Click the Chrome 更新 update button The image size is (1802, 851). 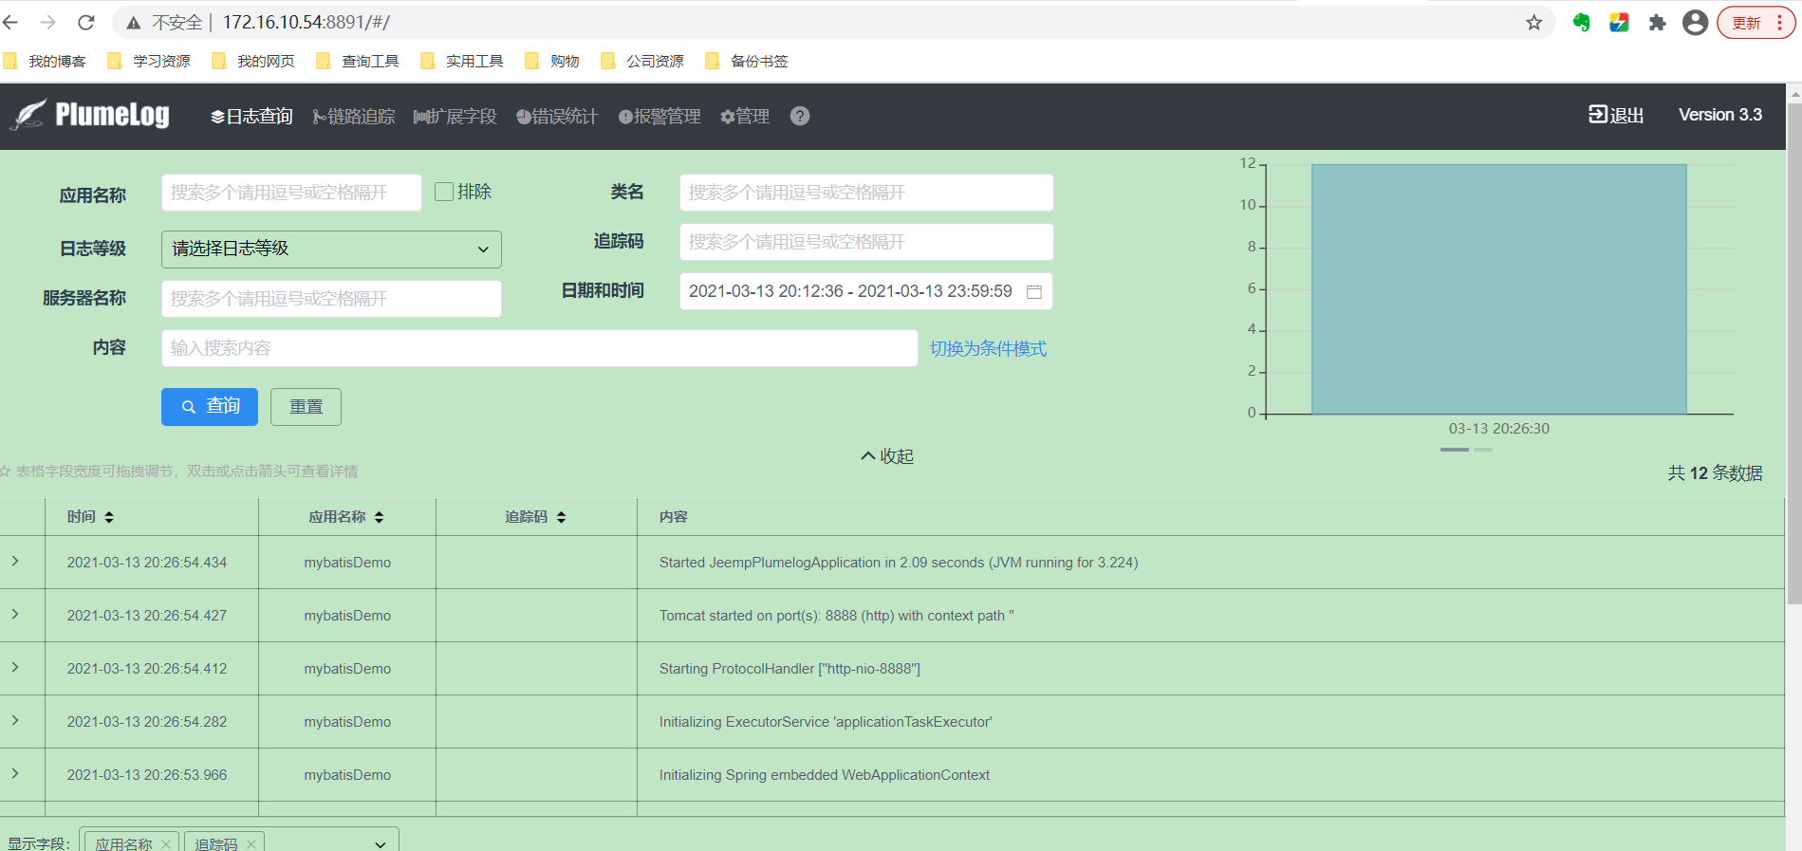[1756, 23]
